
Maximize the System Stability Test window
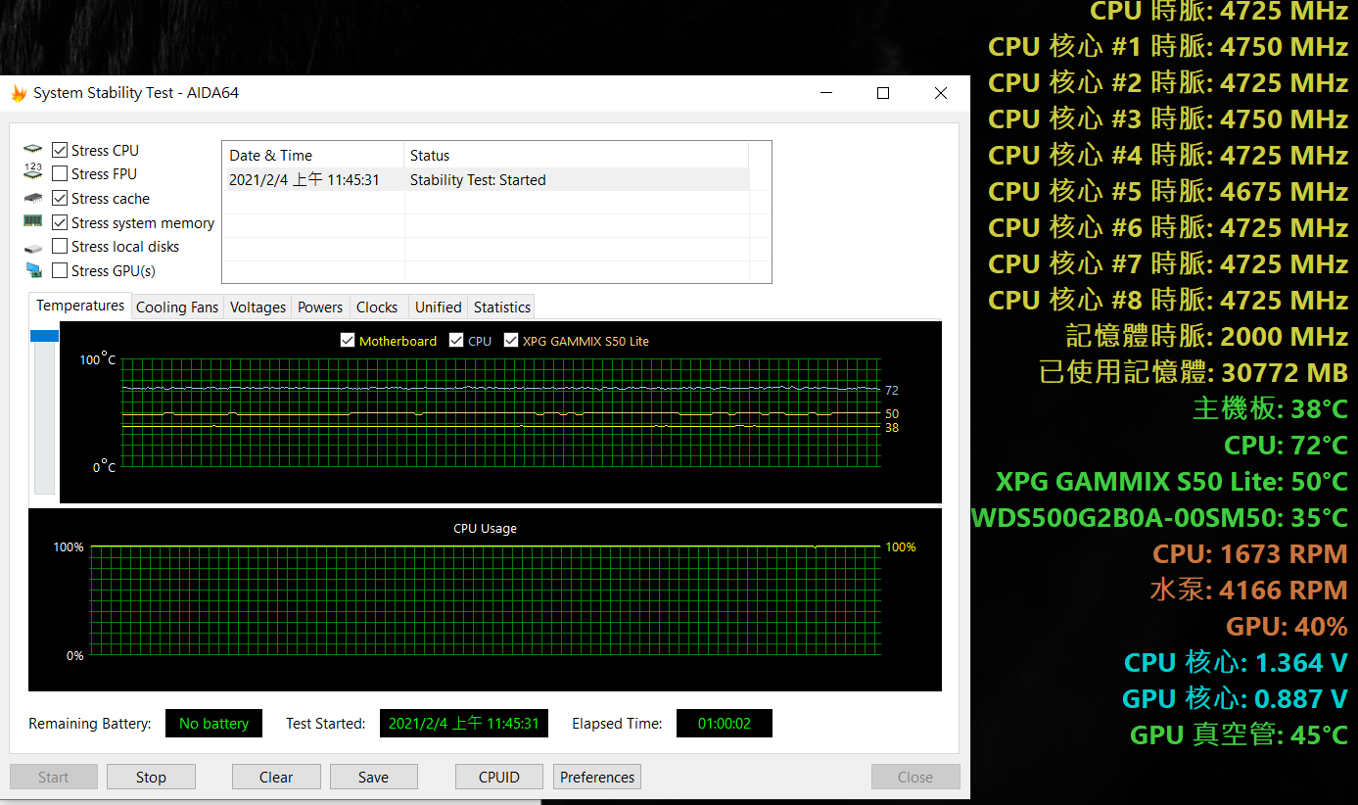click(883, 93)
